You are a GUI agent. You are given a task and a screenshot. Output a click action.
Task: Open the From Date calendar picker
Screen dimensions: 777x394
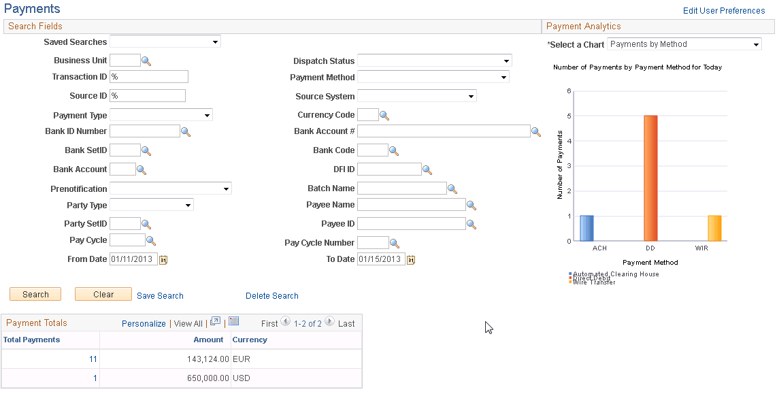(163, 259)
